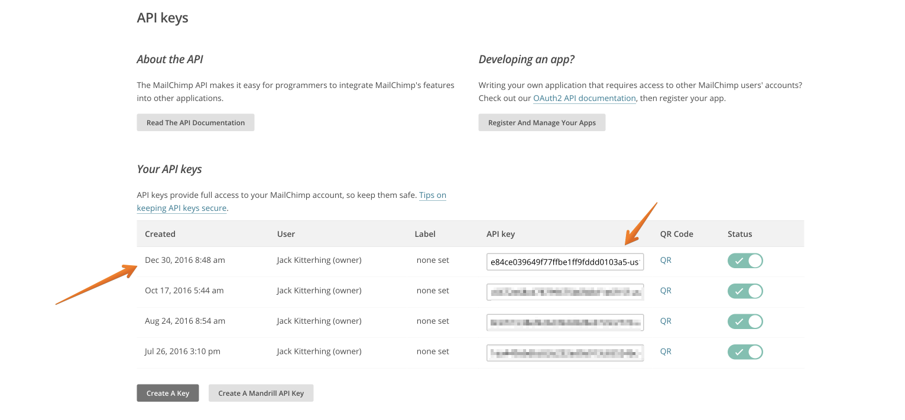Click Jack Kitterhing (owner) in Oct 17 row
Viewport: 905px width, 420px height.
tap(319, 291)
